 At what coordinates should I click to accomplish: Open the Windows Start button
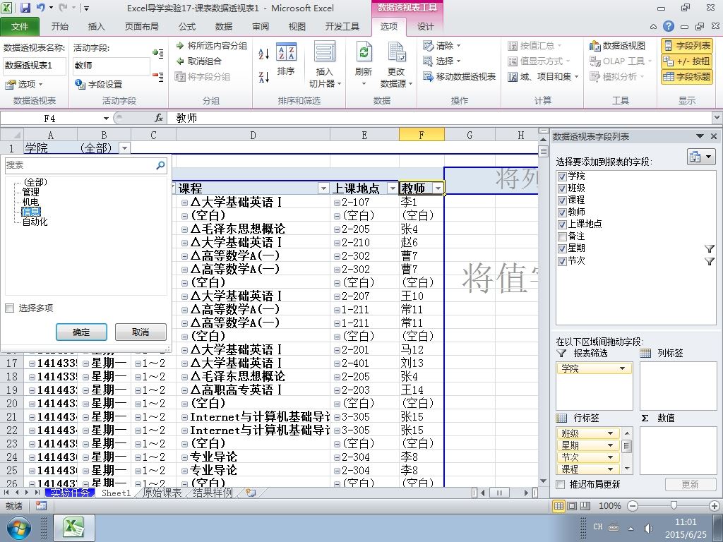tap(18, 528)
